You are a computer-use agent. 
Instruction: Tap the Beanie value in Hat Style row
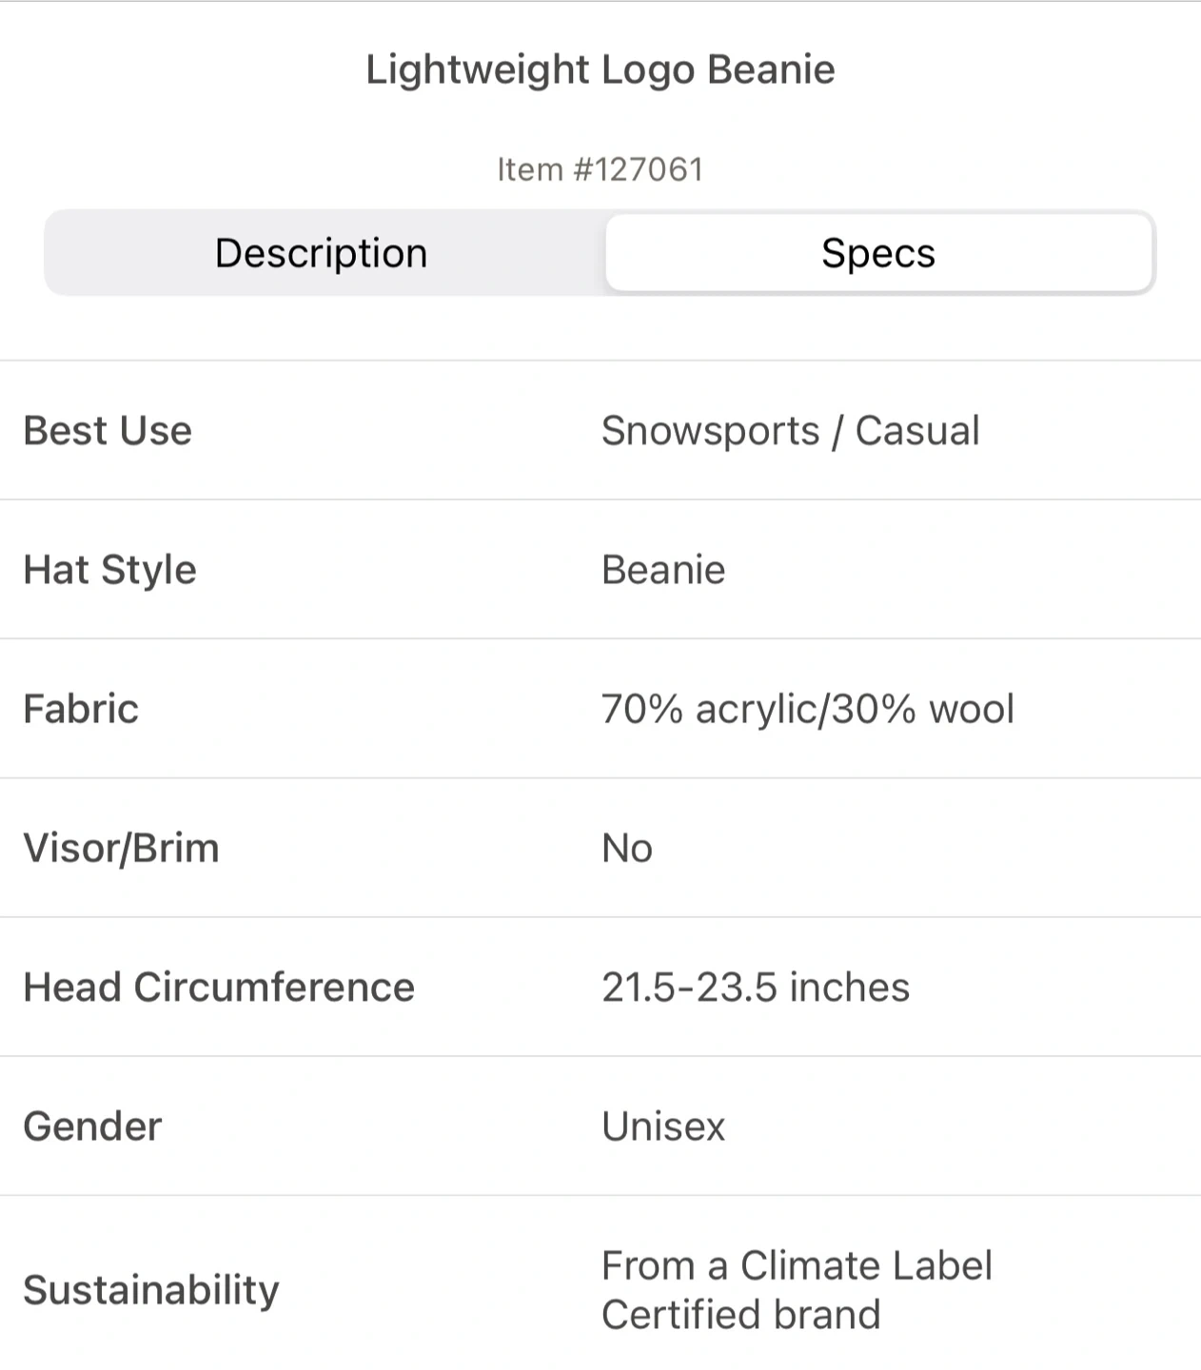pyautogui.click(x=663, y=570)
